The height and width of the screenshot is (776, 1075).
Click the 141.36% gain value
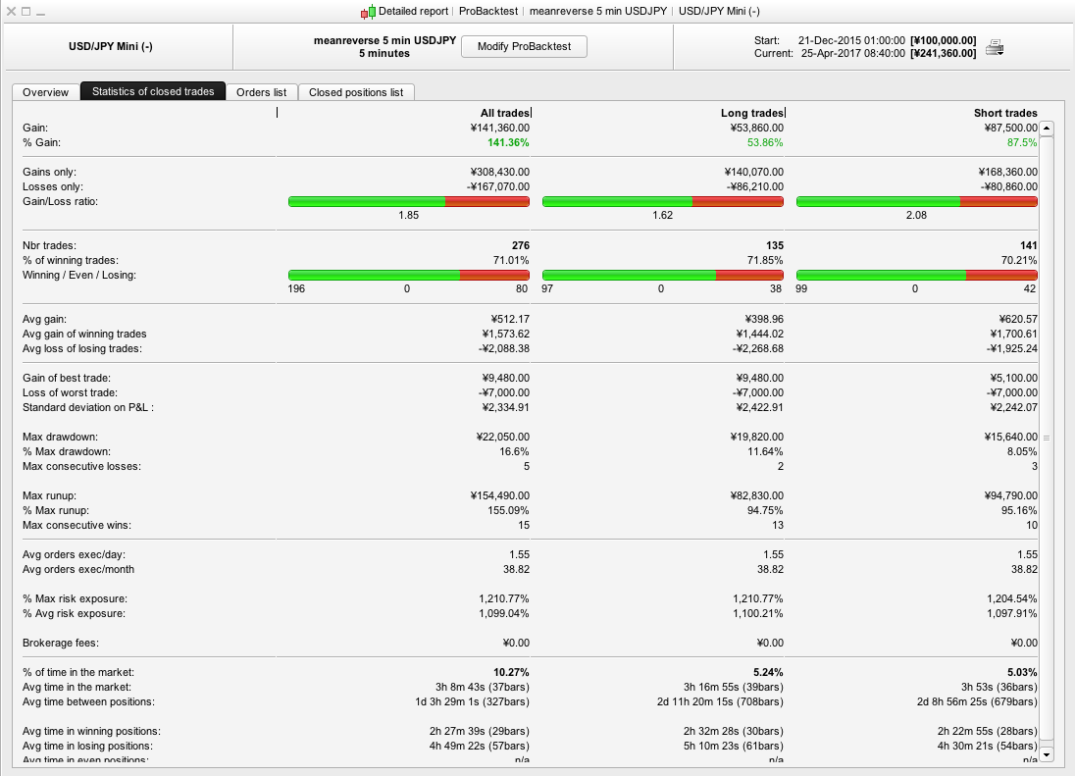(508, 142)
